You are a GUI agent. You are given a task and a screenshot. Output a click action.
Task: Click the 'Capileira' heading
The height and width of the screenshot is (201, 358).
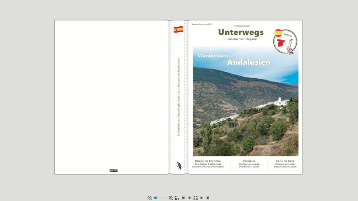(x=249, y=161)
